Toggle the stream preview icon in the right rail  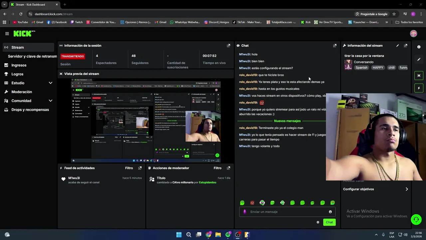(x=419, y=75)
